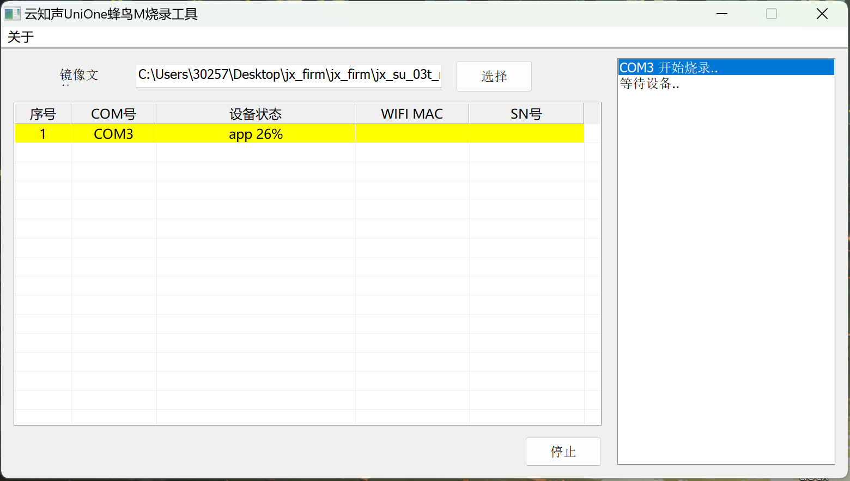Click the 镜像文 label

coord(79,75)
